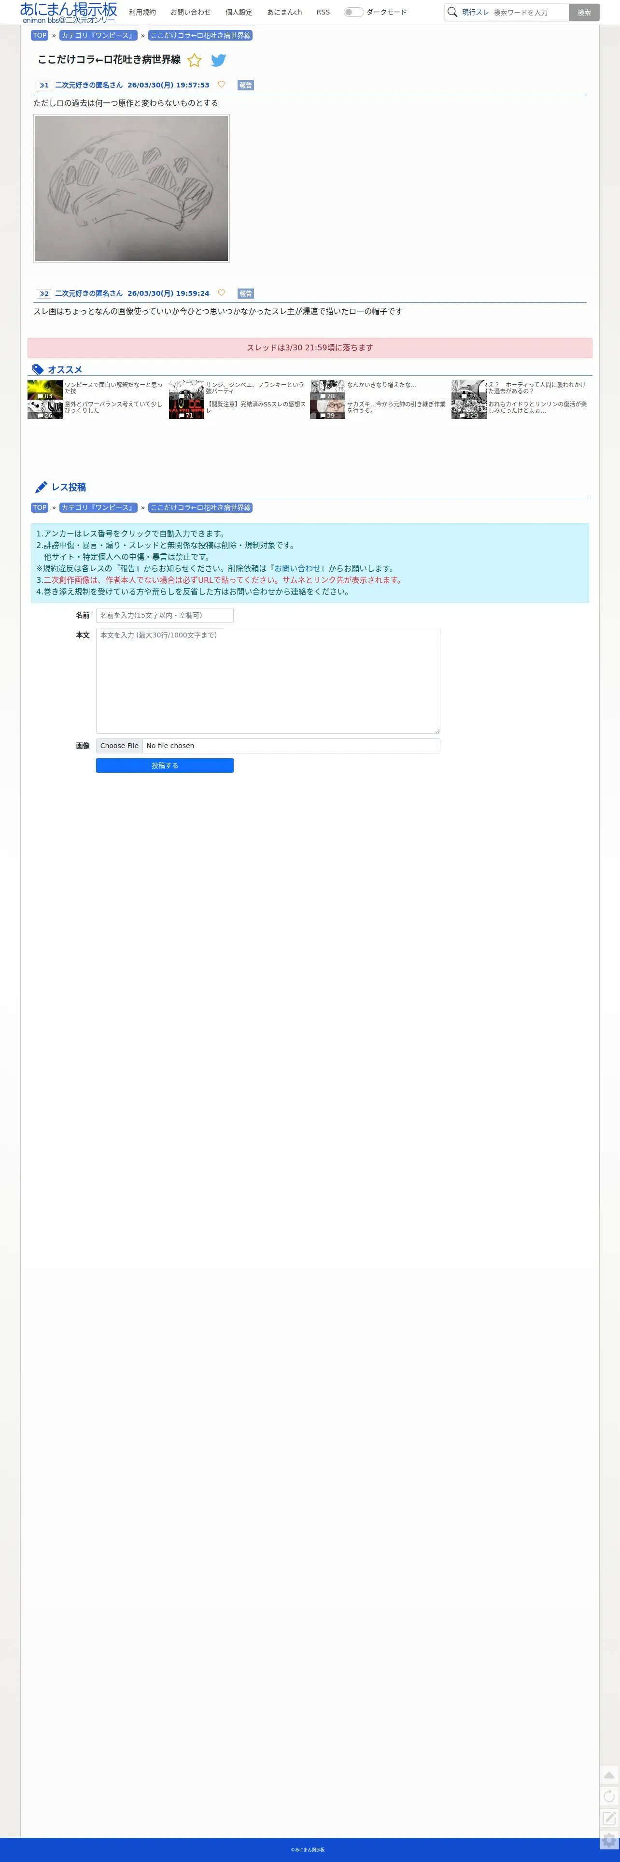Click the 検索 search button
Screen dimensions: 620x1862
coord(584,12)
